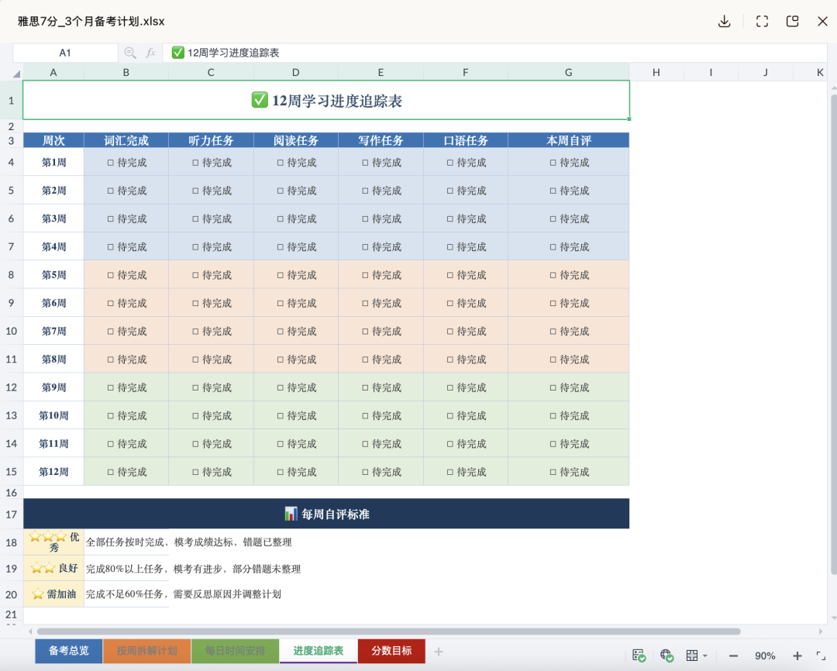The width and height of the screenshot is (837, 671).
Task: Click the zoom magnifier icon in formula bar
Action: click(129, 53)
